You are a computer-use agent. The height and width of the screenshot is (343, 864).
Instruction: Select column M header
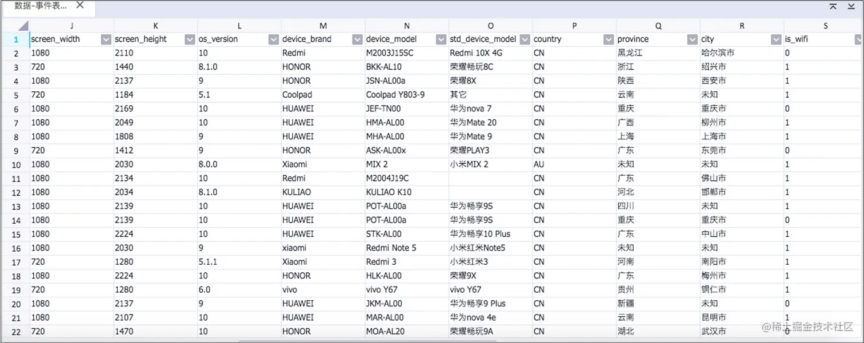[x=323, y=26]
